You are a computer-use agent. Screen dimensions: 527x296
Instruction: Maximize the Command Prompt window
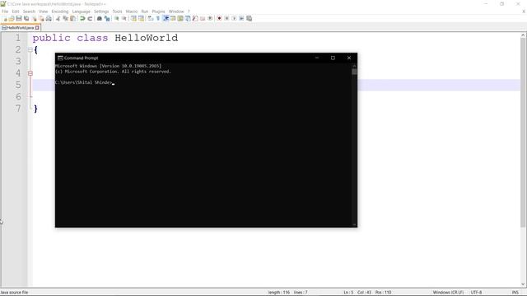coord(333,58)
